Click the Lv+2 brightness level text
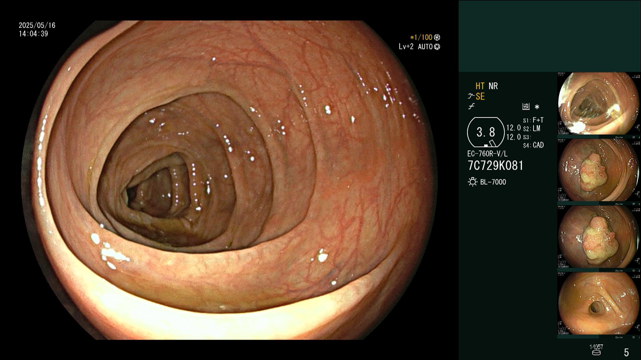The width and height of the screenshot is (641, 360). tap(406, 47)
